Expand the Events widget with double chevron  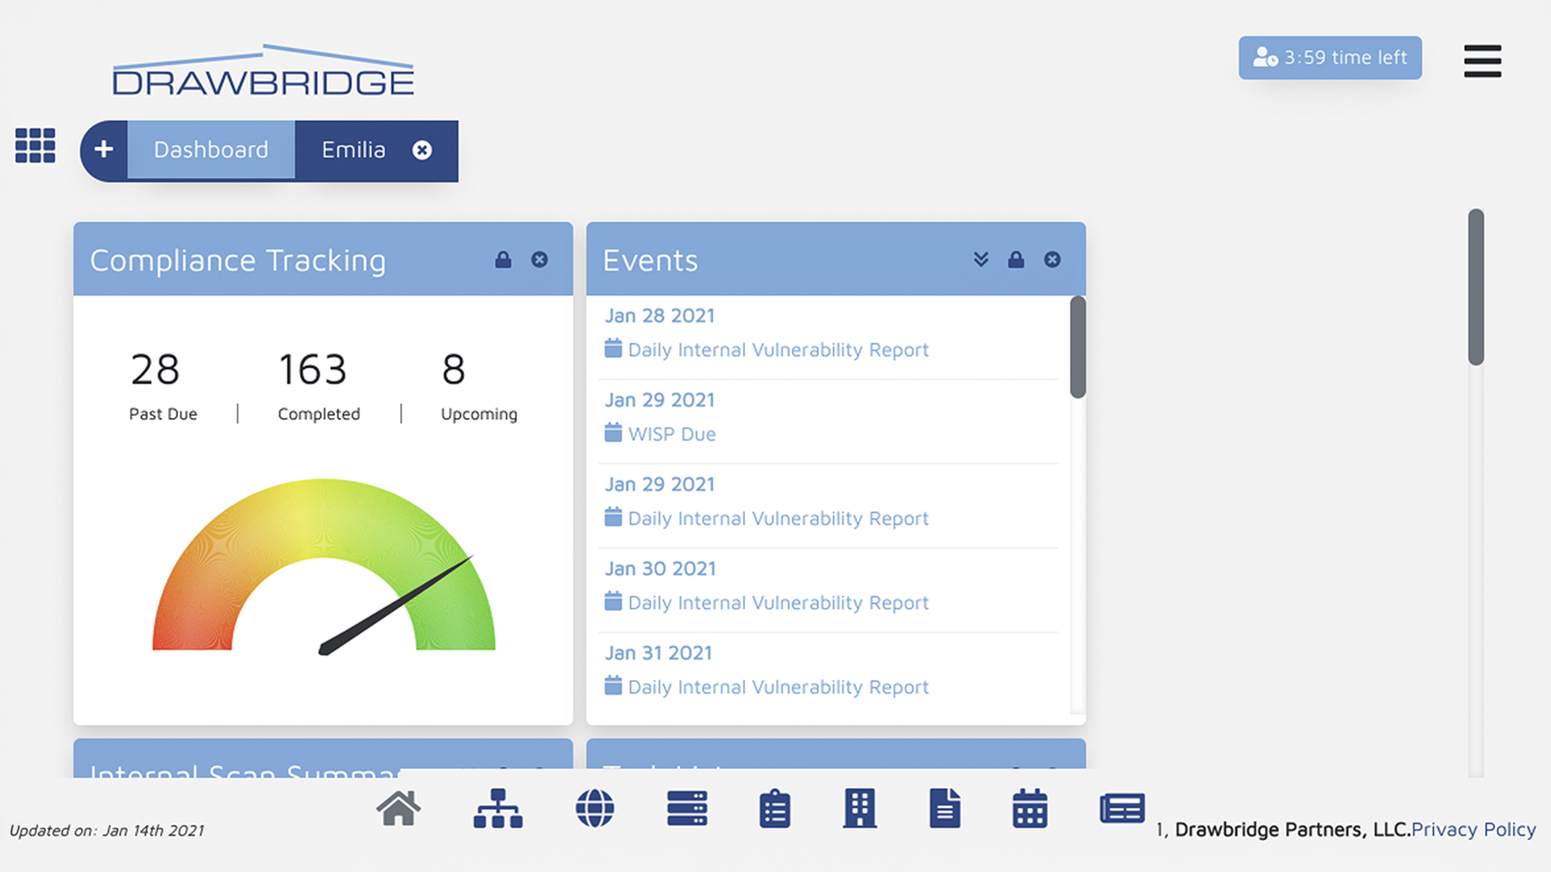point(981,260)
